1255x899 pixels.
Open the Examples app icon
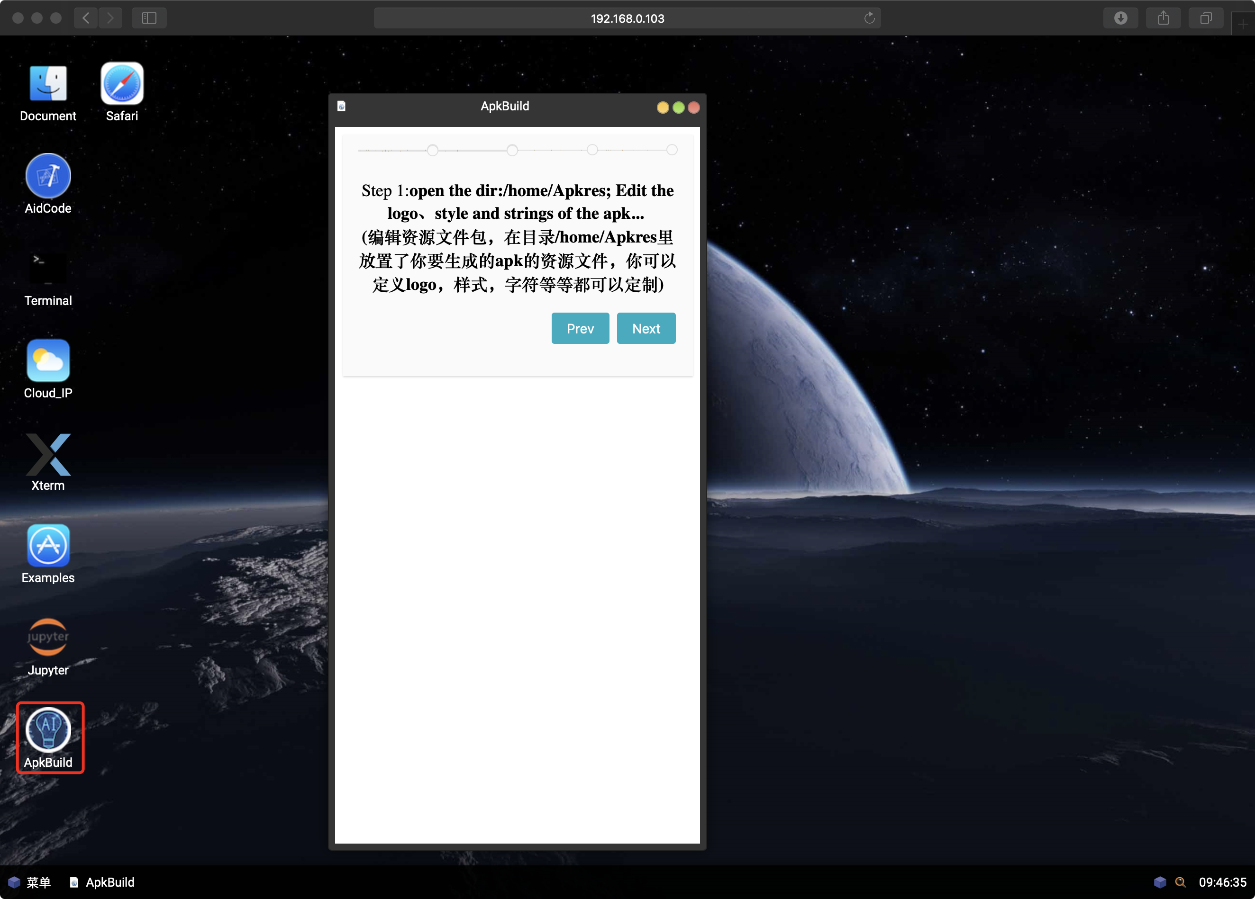(x=48, y=546)
